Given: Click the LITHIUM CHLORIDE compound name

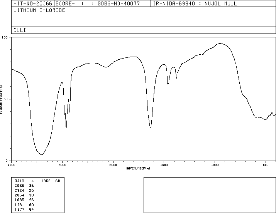Looking at the screenshot, I should [x=39, y=10].
